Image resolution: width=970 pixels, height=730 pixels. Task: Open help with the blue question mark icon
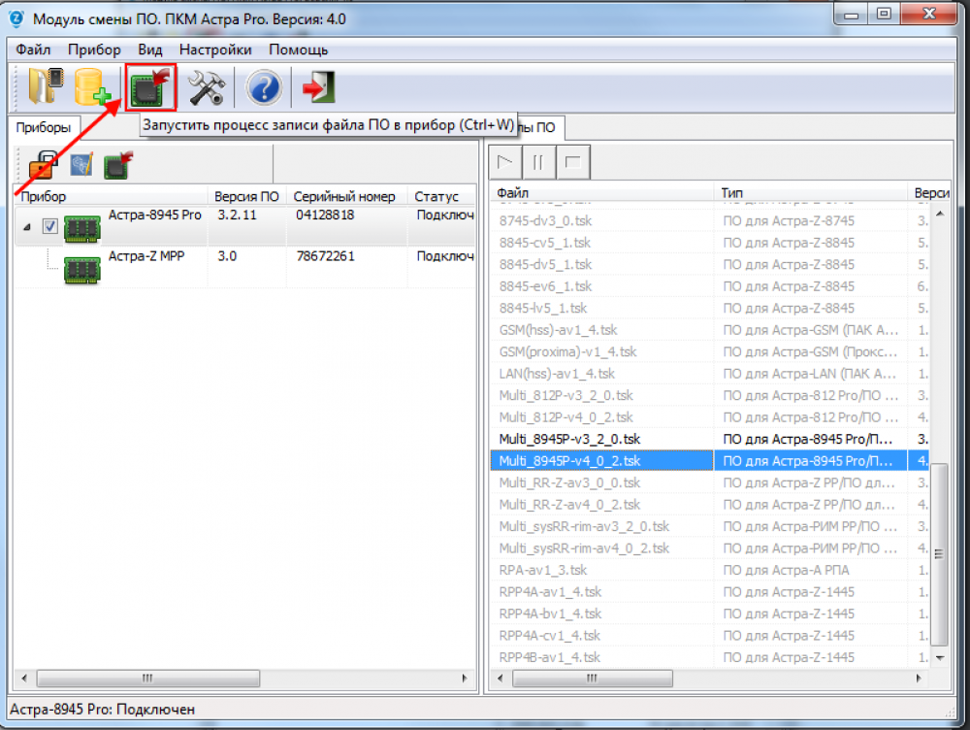click(x=264, y=87)
